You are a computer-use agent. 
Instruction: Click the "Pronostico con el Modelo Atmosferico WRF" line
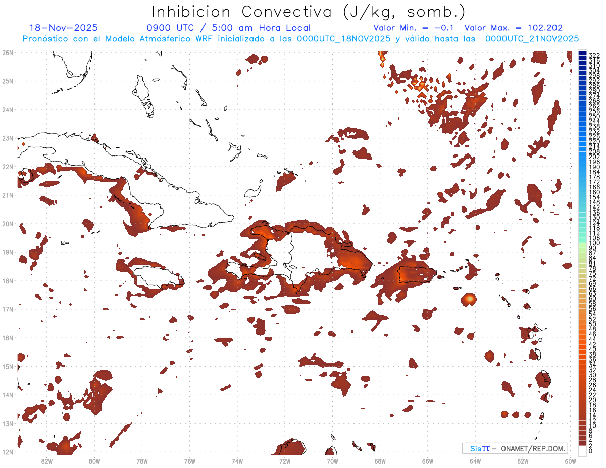[300, 38]
